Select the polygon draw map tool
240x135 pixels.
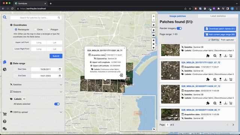(x=153, y=40)
